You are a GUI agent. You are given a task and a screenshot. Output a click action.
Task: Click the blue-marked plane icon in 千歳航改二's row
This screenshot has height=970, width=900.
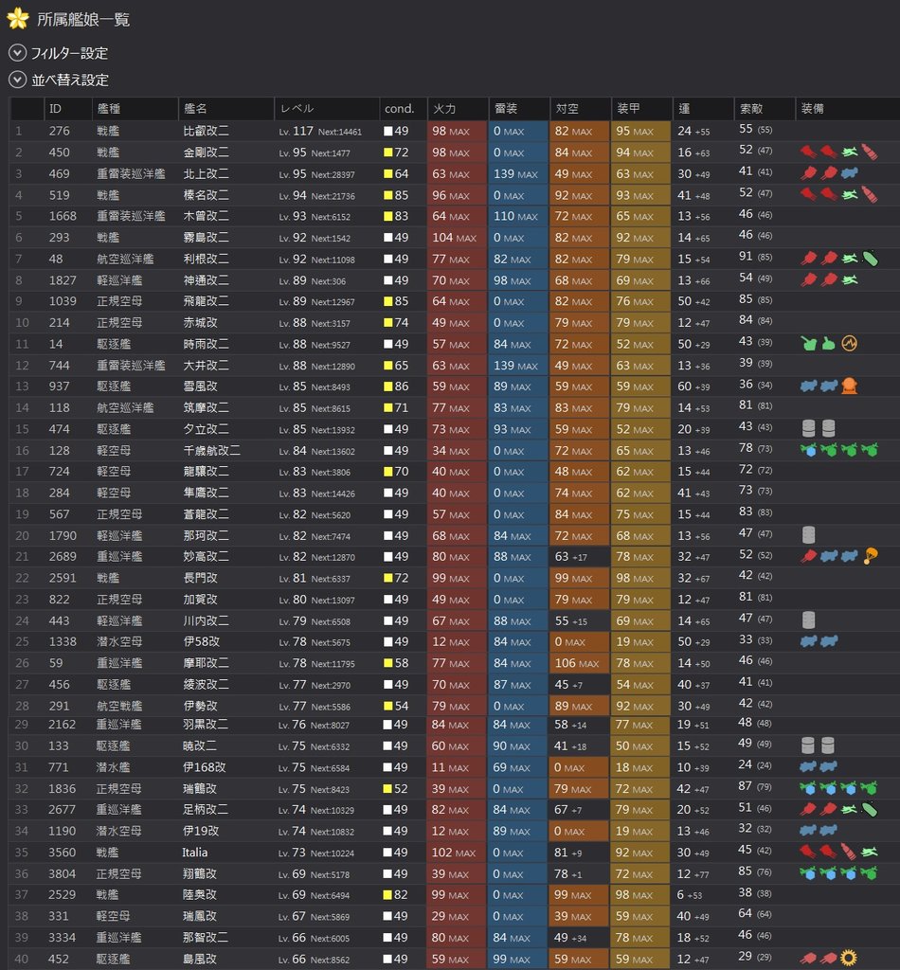808,450
